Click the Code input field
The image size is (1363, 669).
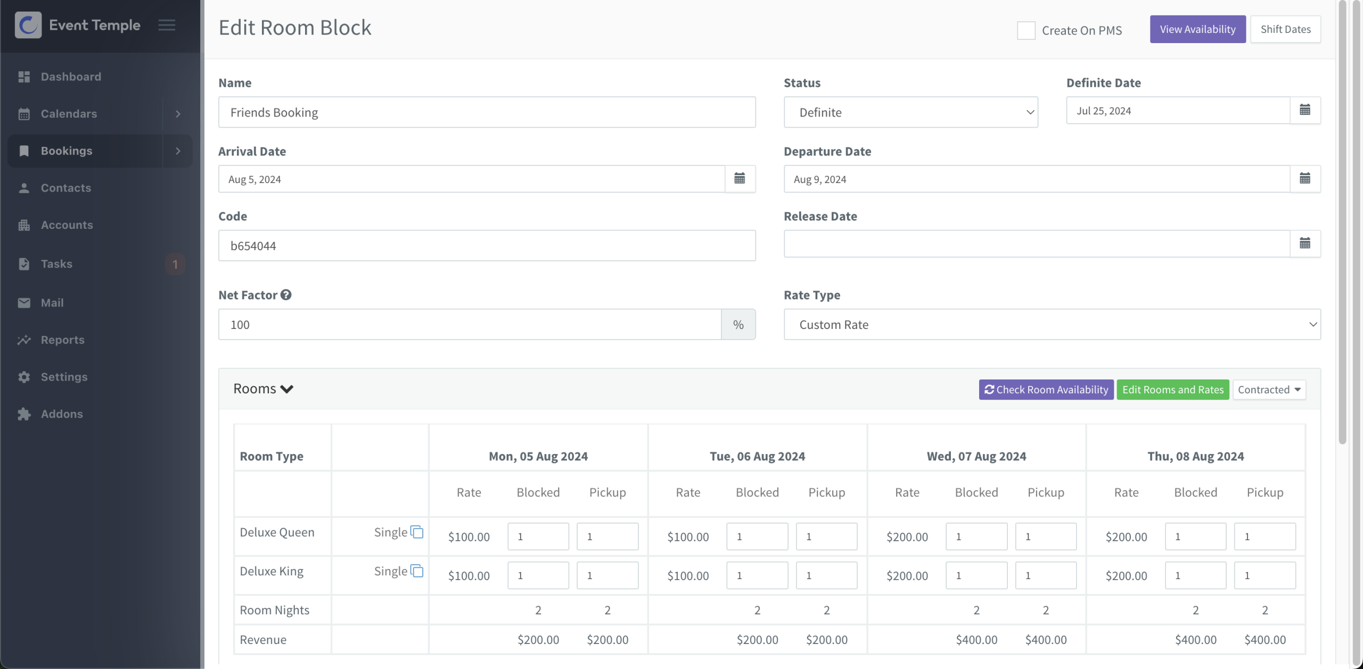pyautogui.click(x=487, y=246)
